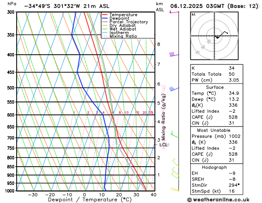Click the '300' pressure level label

click(12, 12)
